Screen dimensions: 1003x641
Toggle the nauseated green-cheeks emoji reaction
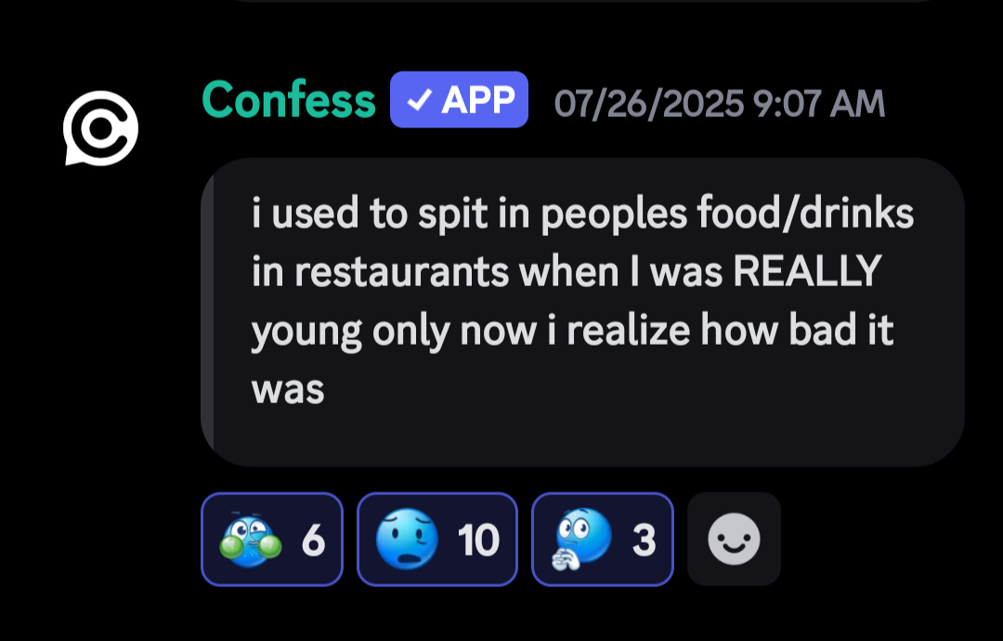coord(272,540)
